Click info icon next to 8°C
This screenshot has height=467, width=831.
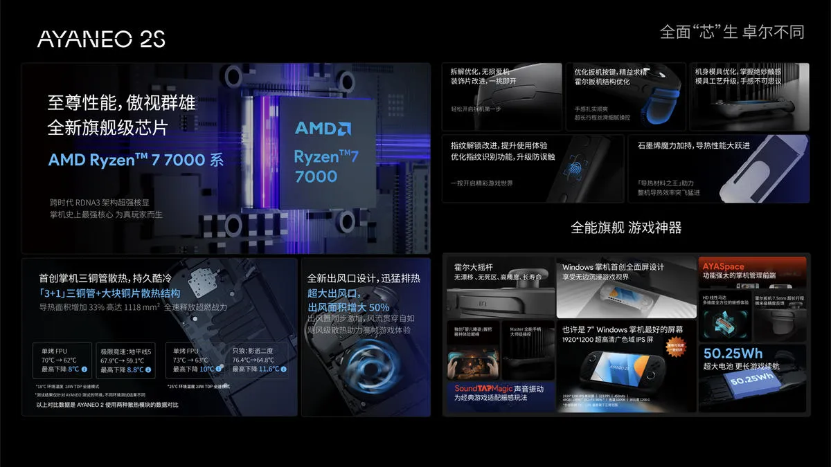pyautogui.click(x=84, y=369)
